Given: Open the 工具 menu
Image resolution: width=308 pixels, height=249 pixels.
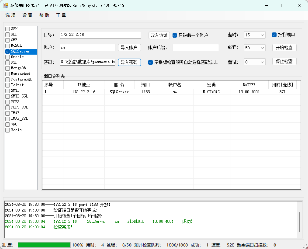Looking at the screenshot, I should (61, 15).
